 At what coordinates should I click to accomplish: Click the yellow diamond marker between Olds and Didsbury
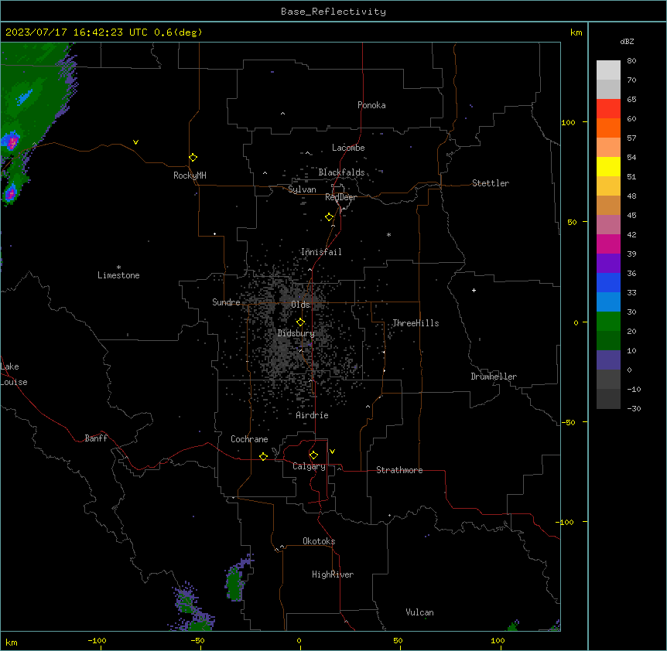pyautogui.click(x=300, y=322)
